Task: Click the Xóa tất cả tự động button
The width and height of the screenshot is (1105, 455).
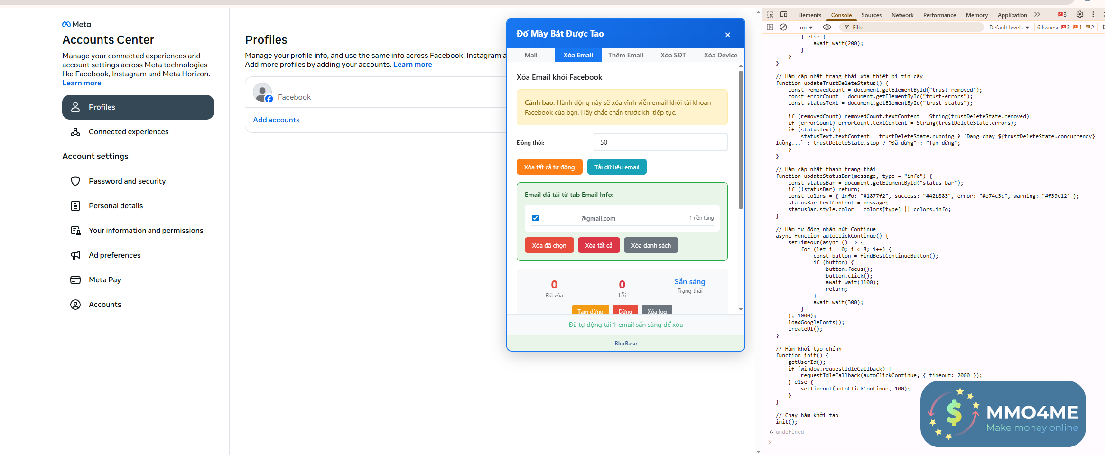Action: (x=549, y=167)
